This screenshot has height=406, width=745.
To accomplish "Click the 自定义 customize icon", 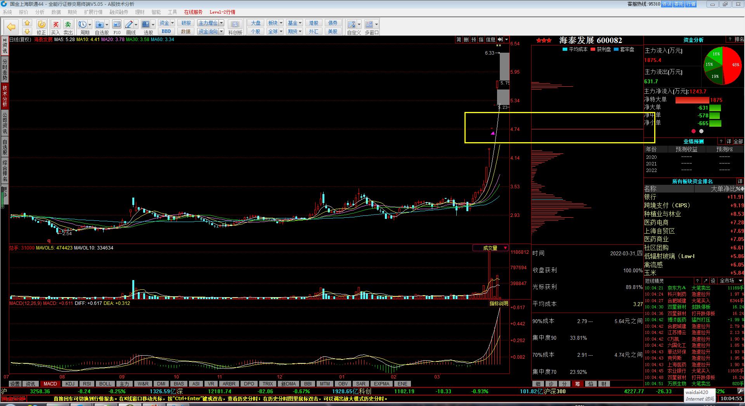I will (x=352, y=24).
